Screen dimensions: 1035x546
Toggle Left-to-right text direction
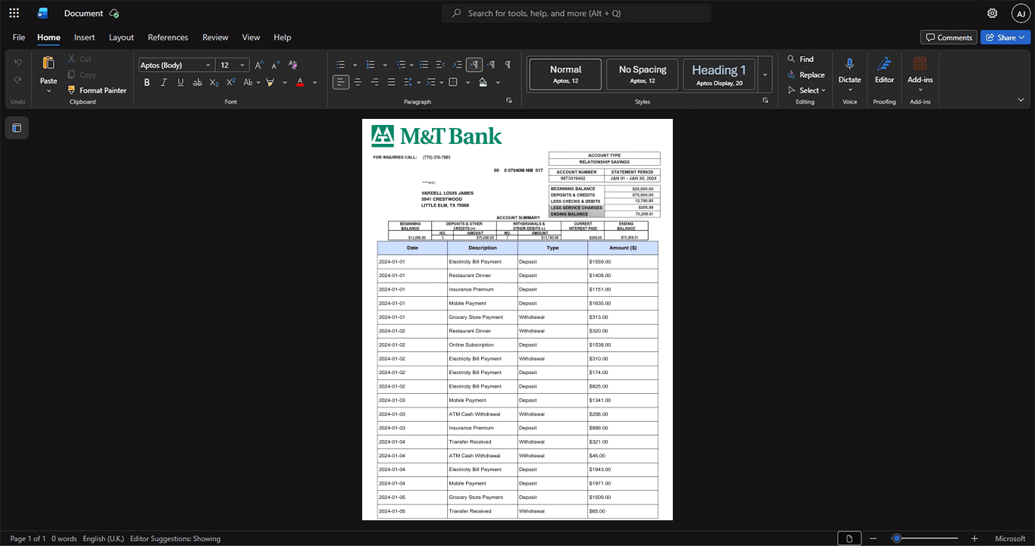point(474,65)
